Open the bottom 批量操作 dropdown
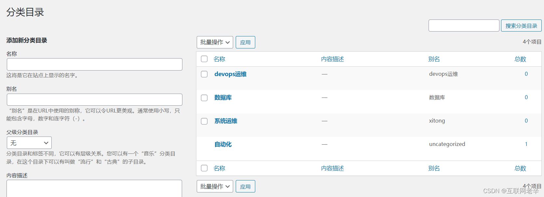The height and width of the screenshot is (197, 544). [x=215, y=186]
